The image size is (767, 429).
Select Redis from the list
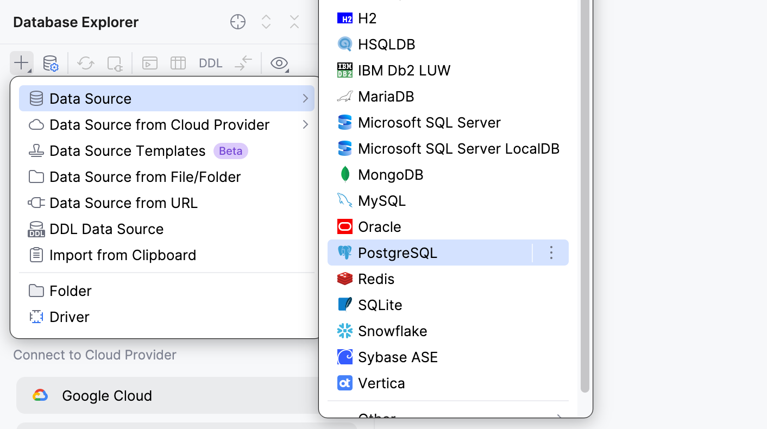coord(448,279)
